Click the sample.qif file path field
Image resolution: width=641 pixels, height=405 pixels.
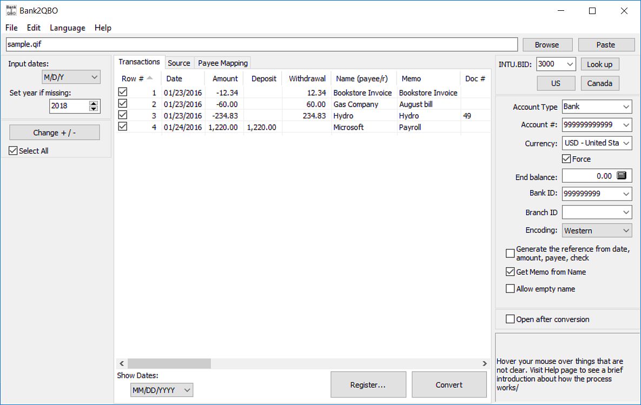tap(262, 44)
